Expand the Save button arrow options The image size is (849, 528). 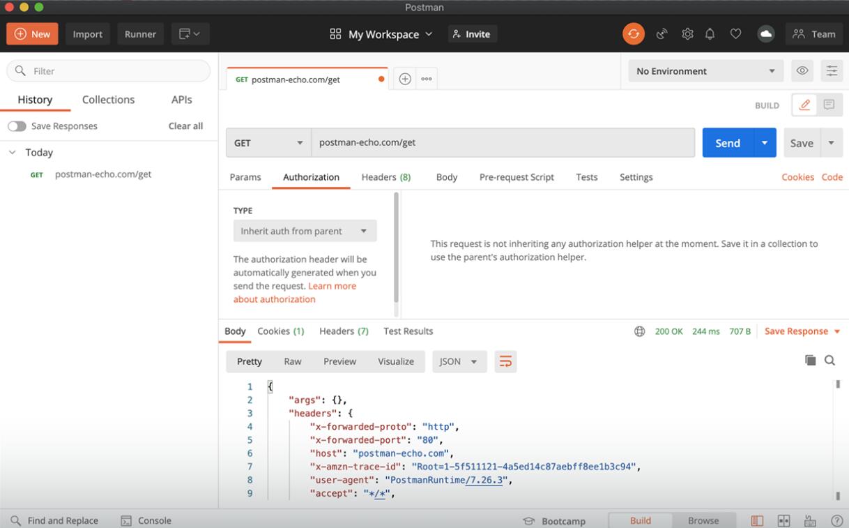[831, 142]
